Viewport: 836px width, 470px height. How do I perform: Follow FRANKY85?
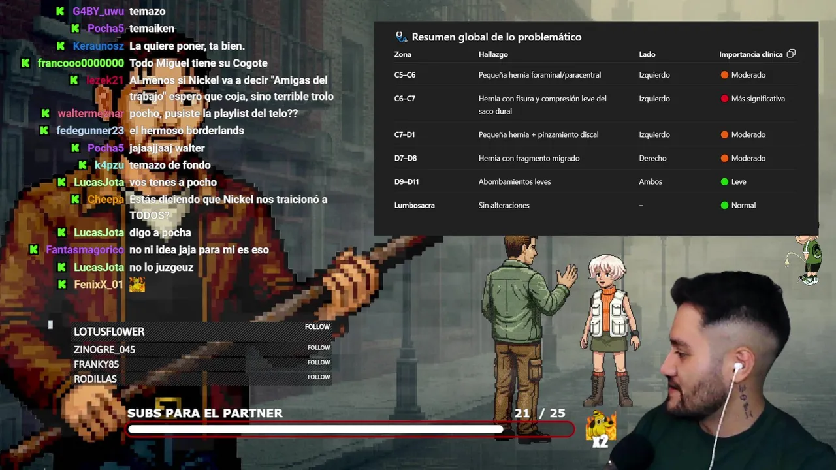tap(319, 362)
